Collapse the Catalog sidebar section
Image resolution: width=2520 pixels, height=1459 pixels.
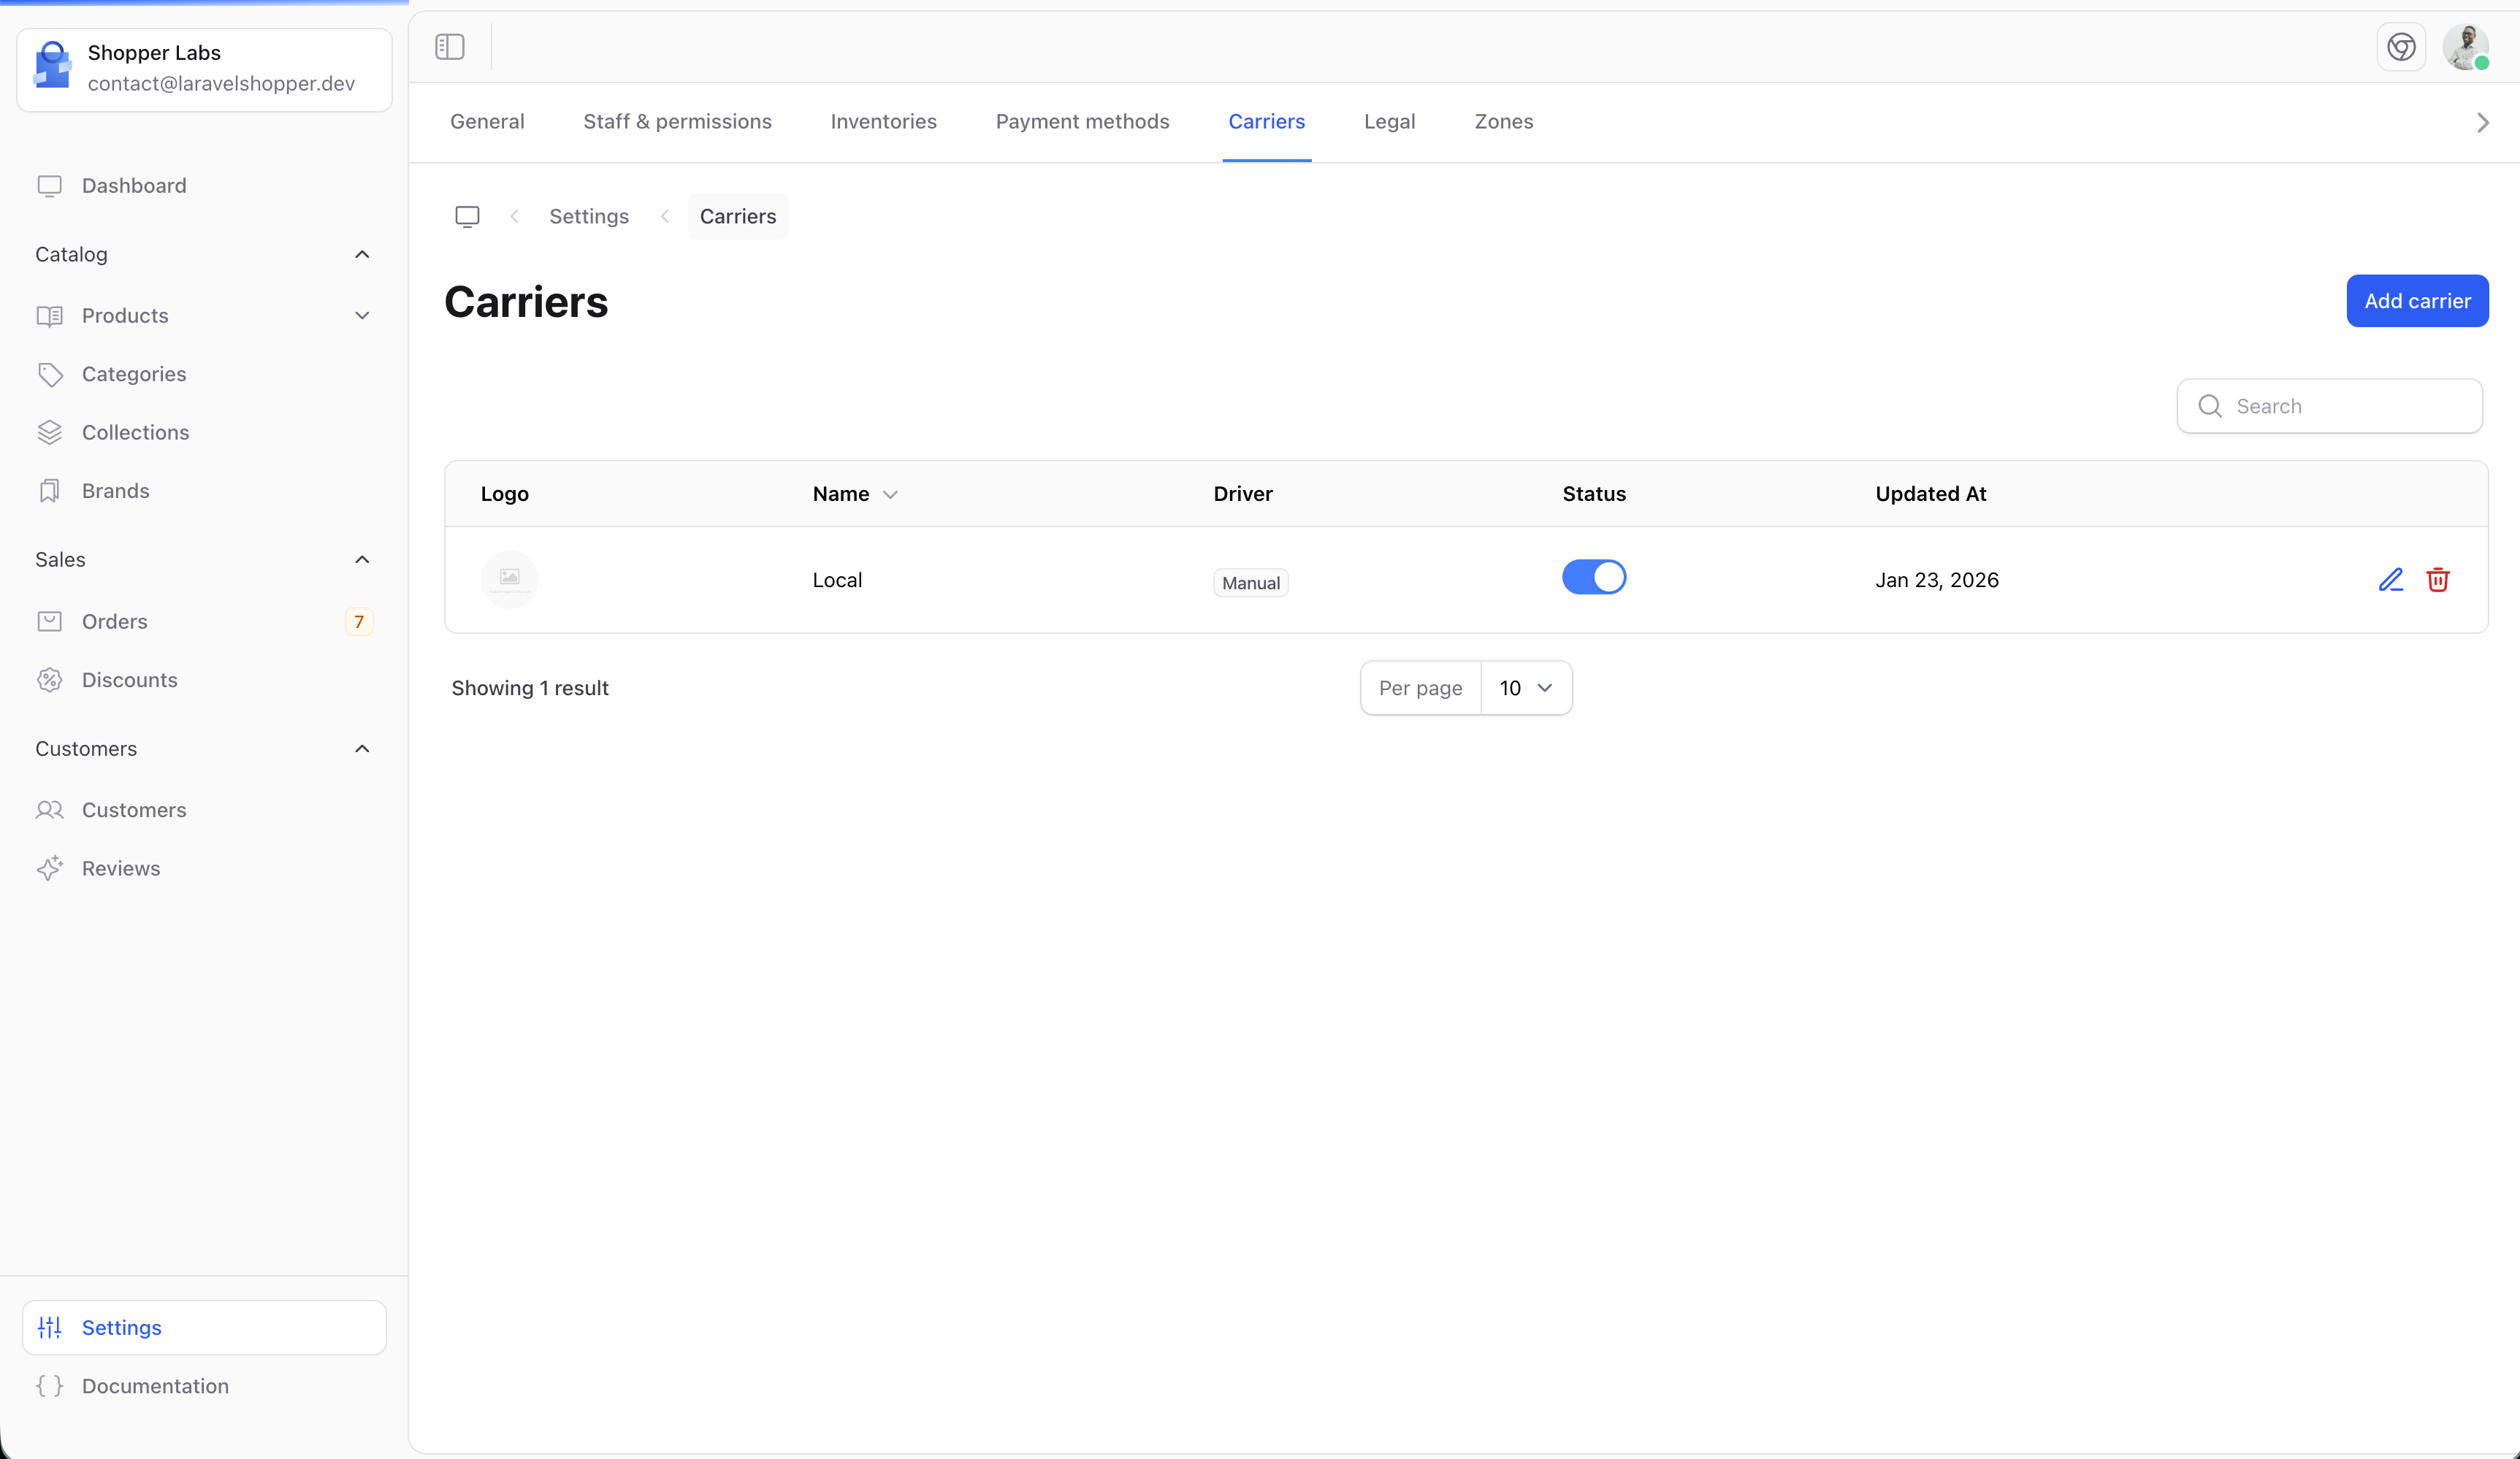[x=362, y=254]
